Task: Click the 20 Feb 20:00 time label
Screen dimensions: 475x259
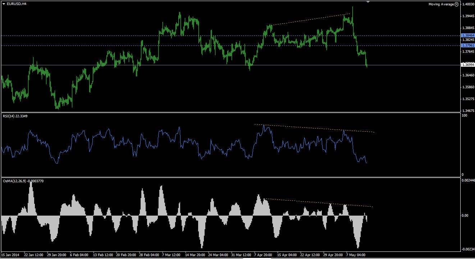Action: [x=126, y=255]
